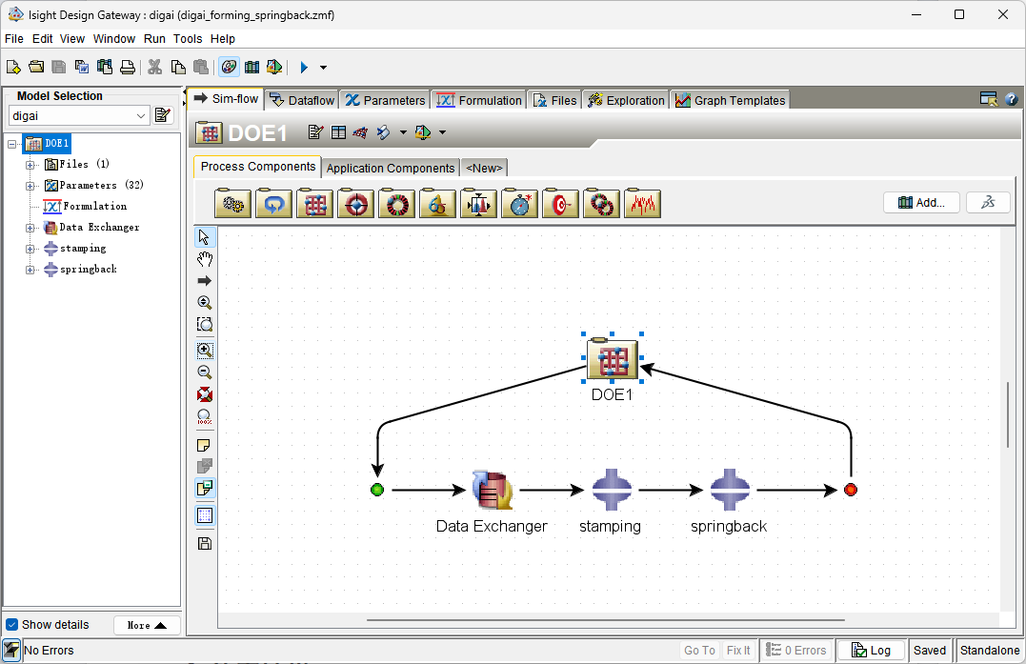Select the Six Sigma component icon

tap(438, 204)
